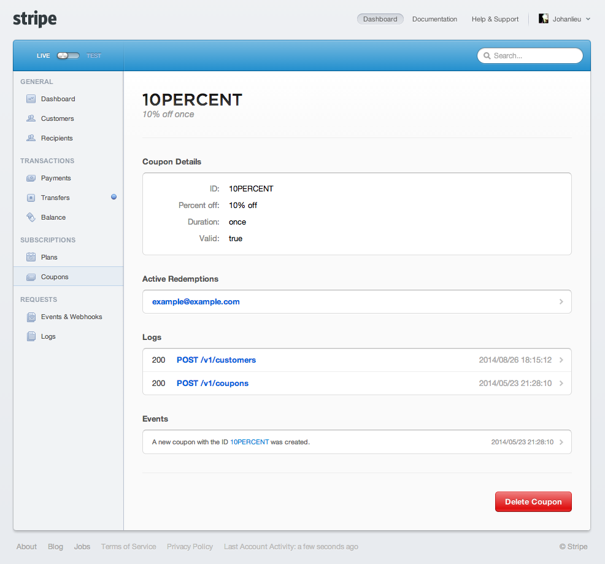Click the 10PERCENT link in Events
This screenshot has width=605, height=564.
tap(249, 442)
